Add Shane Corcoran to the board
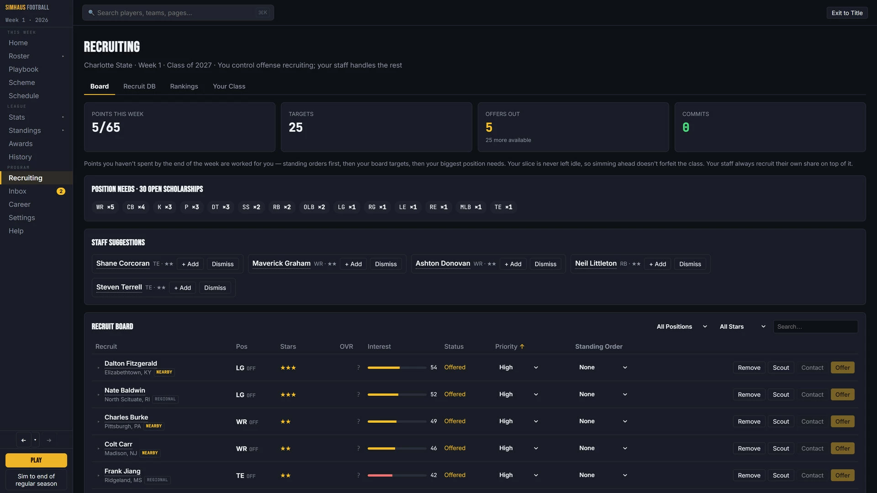 pos(190,264)
